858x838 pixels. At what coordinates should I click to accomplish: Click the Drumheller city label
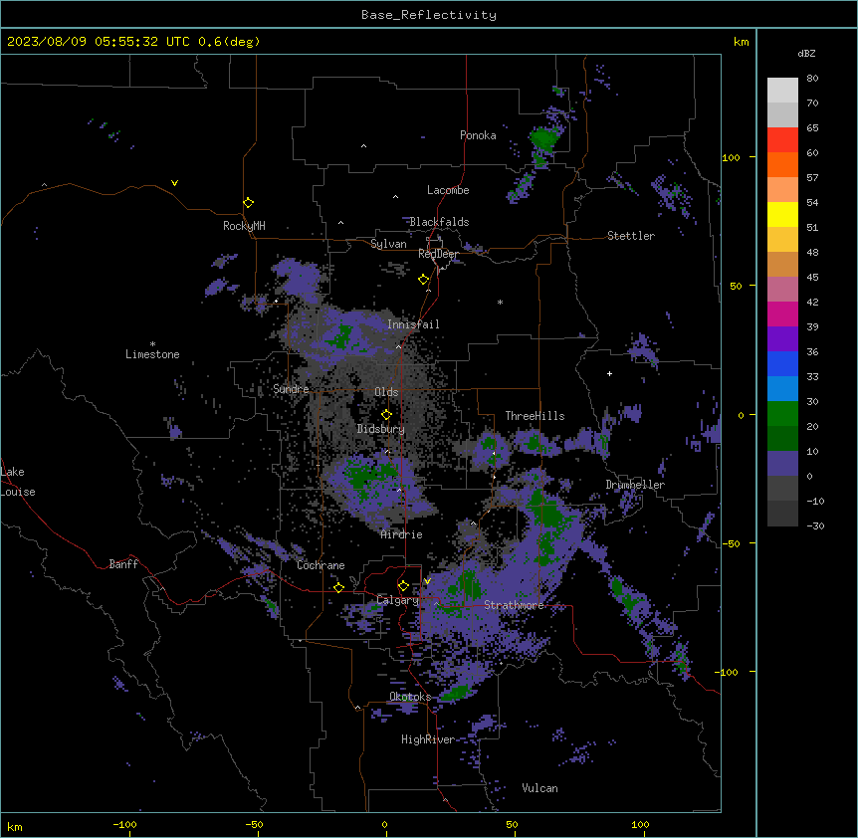point(635,485)
